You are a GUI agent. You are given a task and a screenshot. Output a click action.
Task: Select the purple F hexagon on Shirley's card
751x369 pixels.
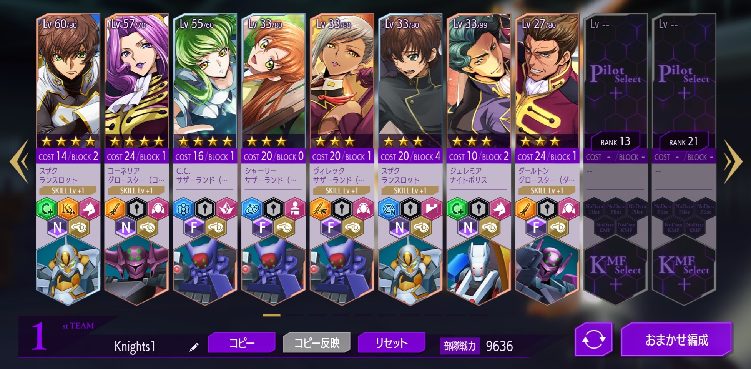coord(263,228)
